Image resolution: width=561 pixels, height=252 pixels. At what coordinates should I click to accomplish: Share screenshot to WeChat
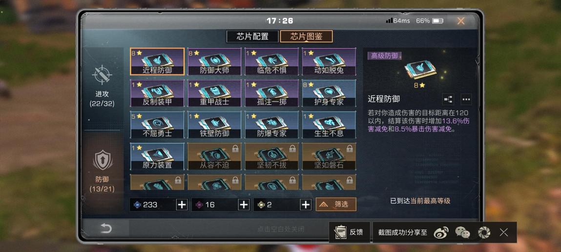click(x=462, y=233)
